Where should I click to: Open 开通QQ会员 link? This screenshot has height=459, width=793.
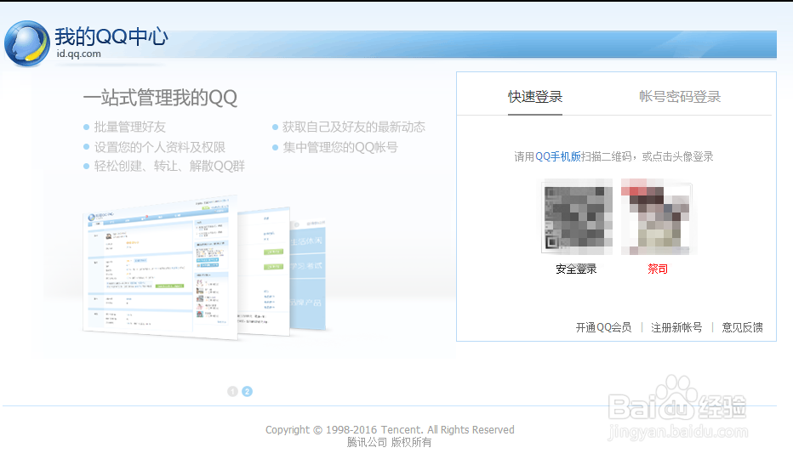tap(603, 327)
